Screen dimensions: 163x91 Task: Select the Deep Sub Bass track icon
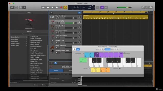click(x=52, y=27)
